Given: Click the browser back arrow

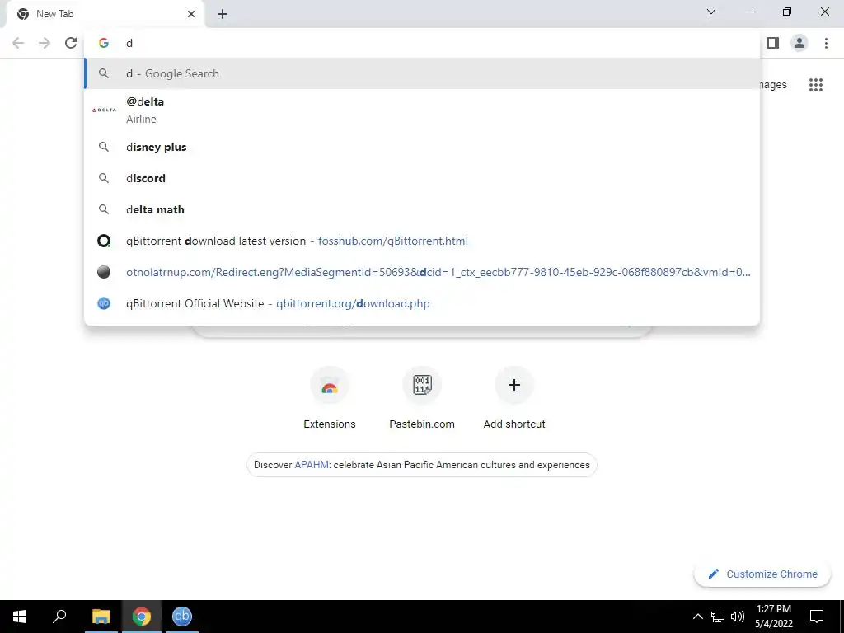Looking at the screenshot, I should click(18, 43).
